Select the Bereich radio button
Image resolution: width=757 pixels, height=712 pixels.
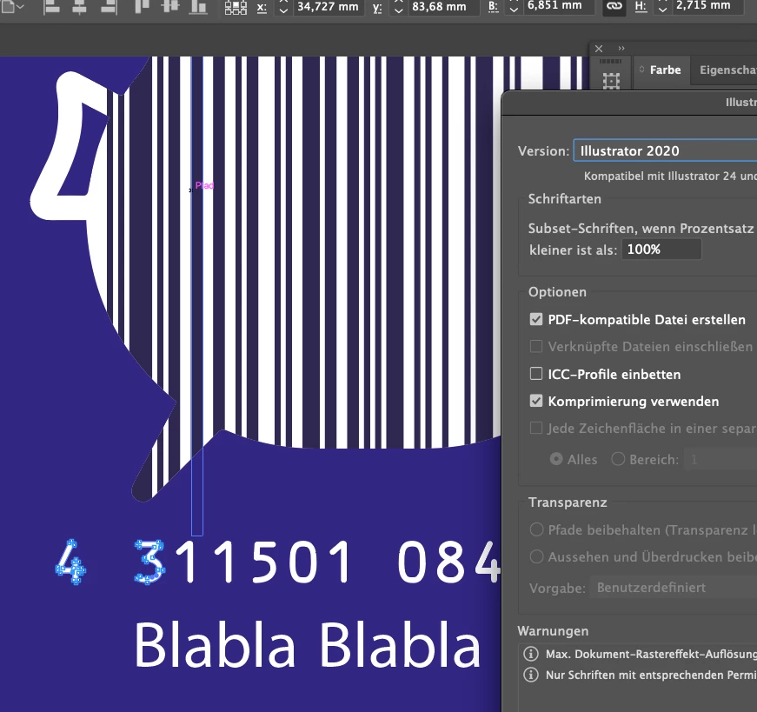click(x=618, y=459)
